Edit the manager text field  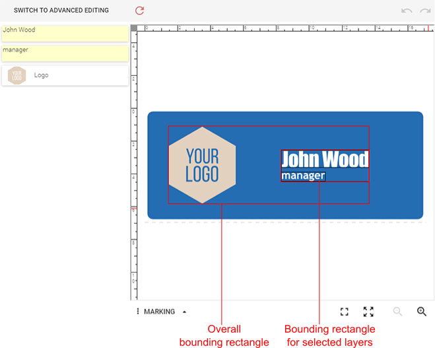[x=65, y=53]
